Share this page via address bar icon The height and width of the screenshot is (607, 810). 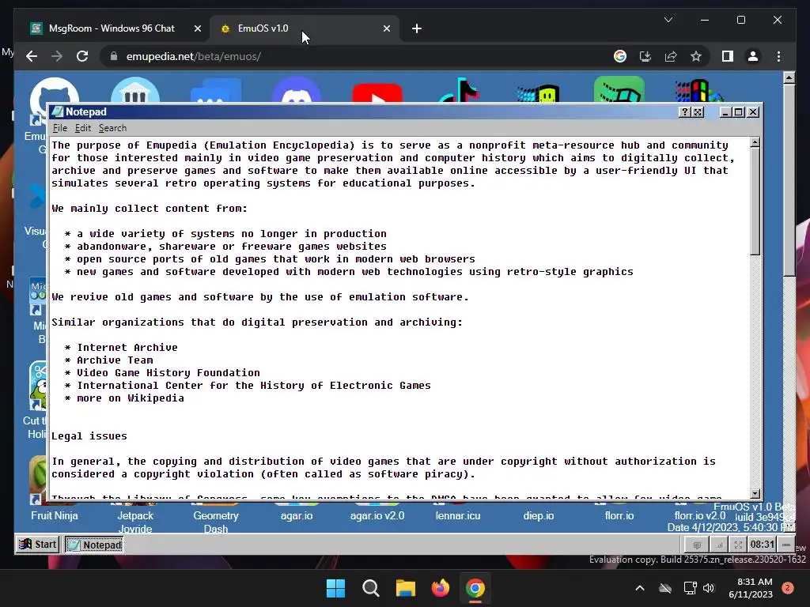click(x=671, y=56)
